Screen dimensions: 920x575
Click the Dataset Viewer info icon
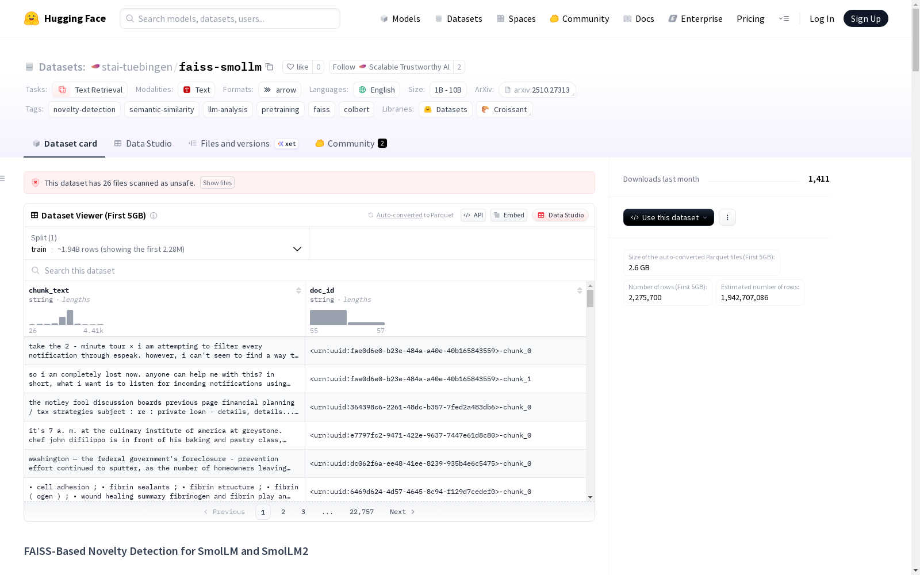[x=154, y=216]
